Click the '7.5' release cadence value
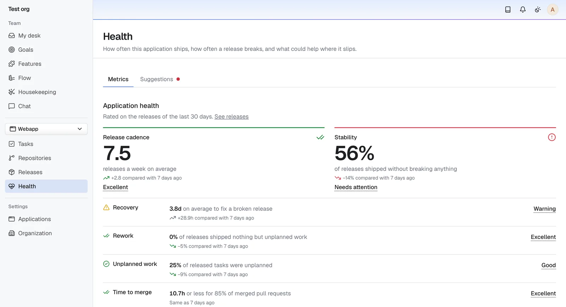The height and width of the screenshot is (307, 566). point(117,153)
